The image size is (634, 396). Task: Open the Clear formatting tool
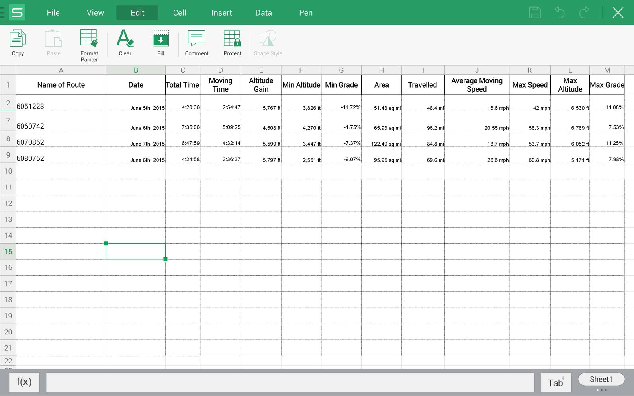125,43
